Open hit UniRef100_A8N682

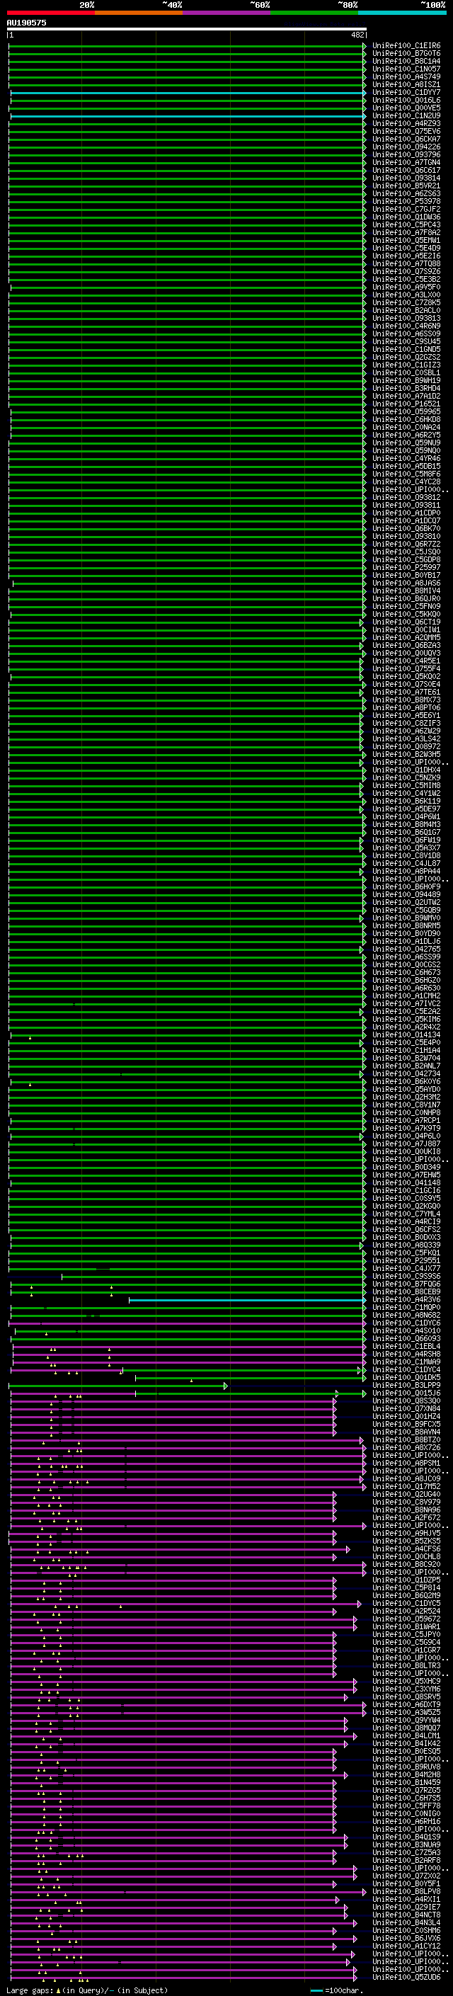point(406,1315)
